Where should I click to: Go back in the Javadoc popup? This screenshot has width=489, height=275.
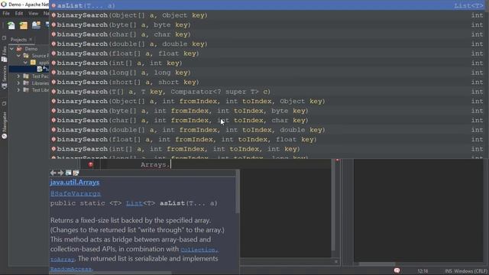pos(53,173)
